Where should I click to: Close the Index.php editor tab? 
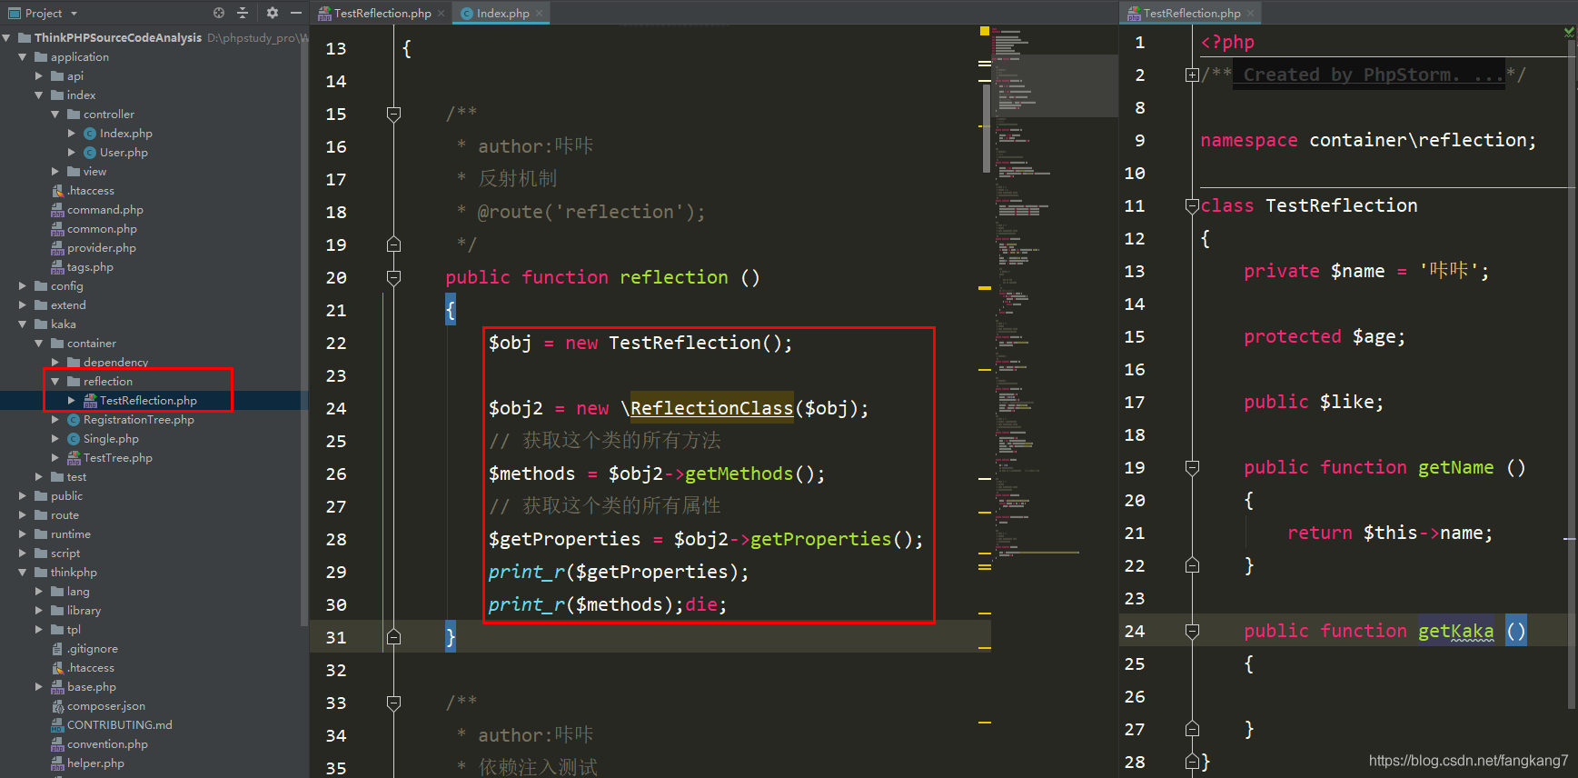[x=540, y=14]
